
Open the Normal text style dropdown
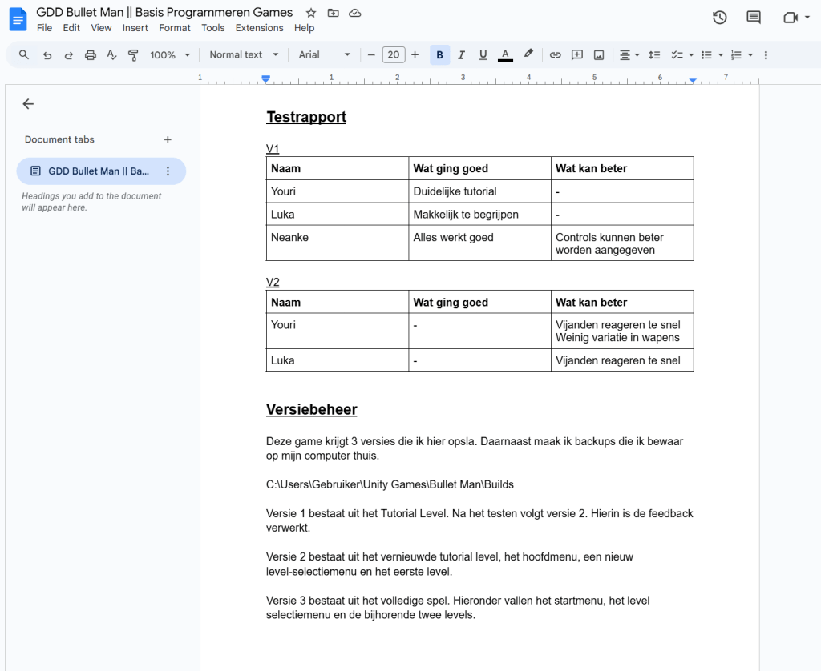244,55
